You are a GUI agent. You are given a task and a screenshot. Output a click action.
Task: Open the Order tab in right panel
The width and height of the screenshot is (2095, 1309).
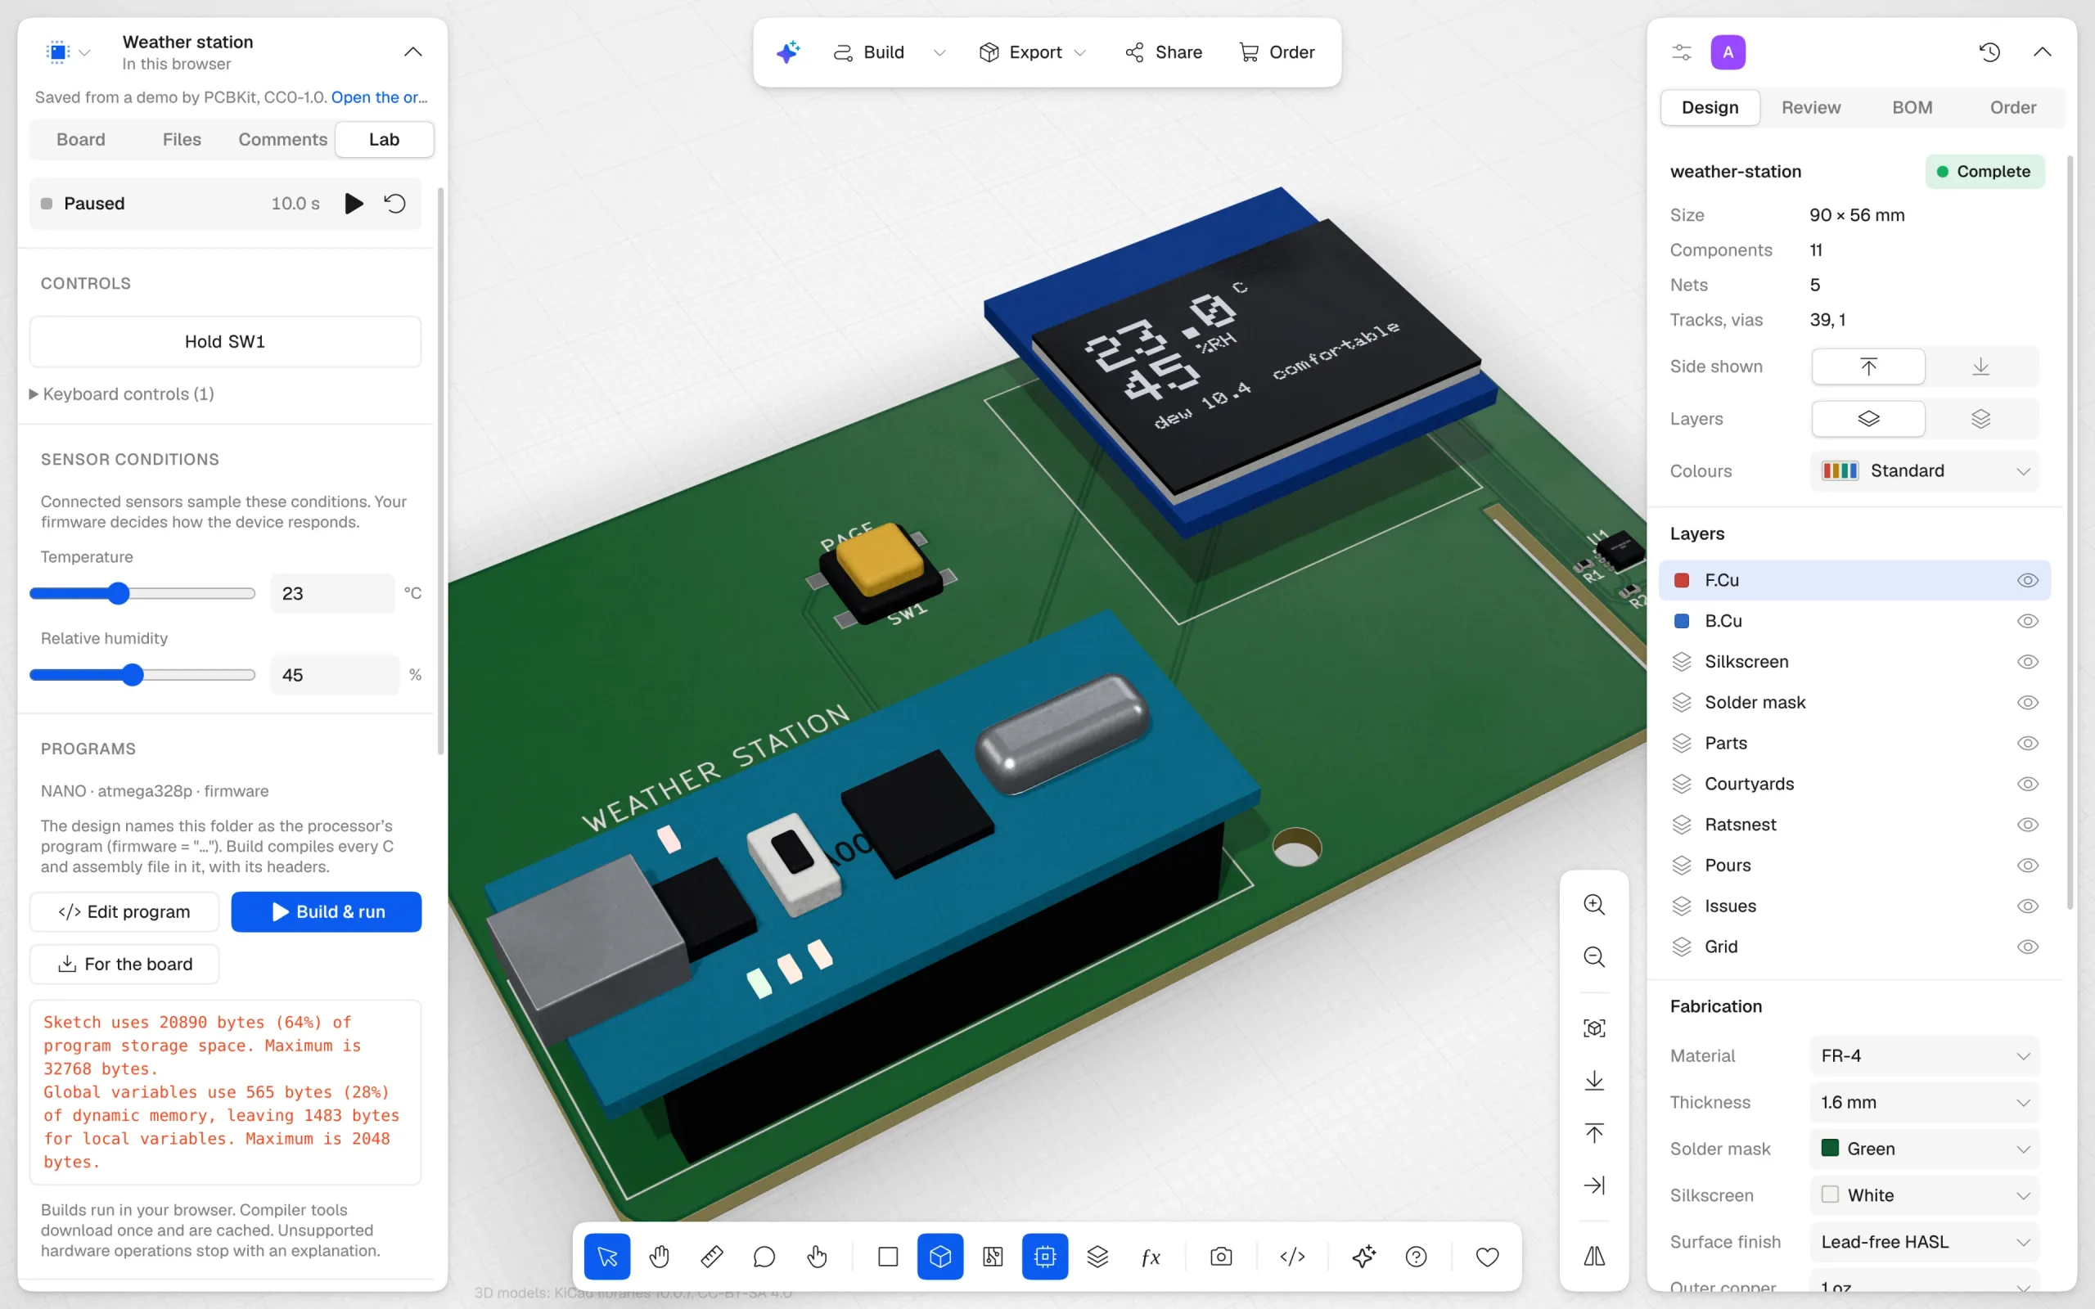pyautogui.click(x=2013, y=107)
